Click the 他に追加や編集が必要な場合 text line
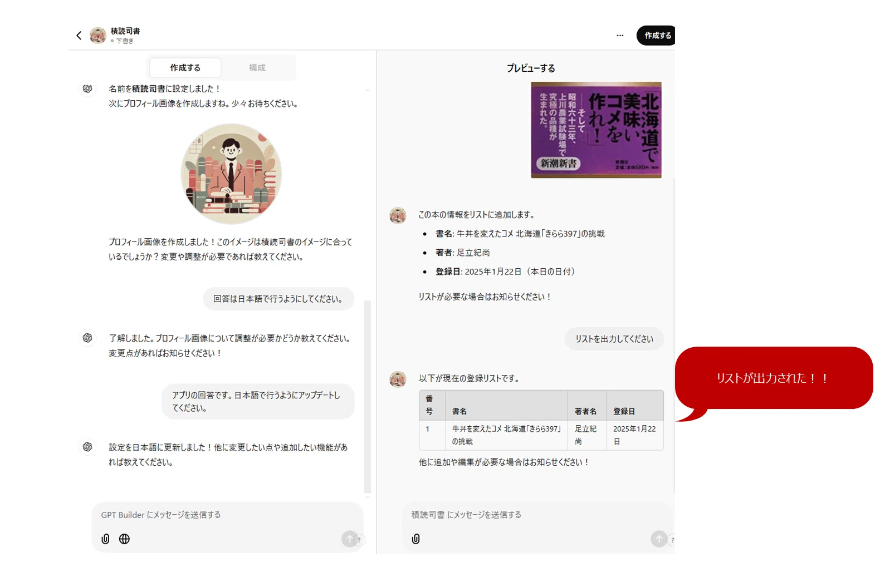885x567 pixels. coord(504,462)
